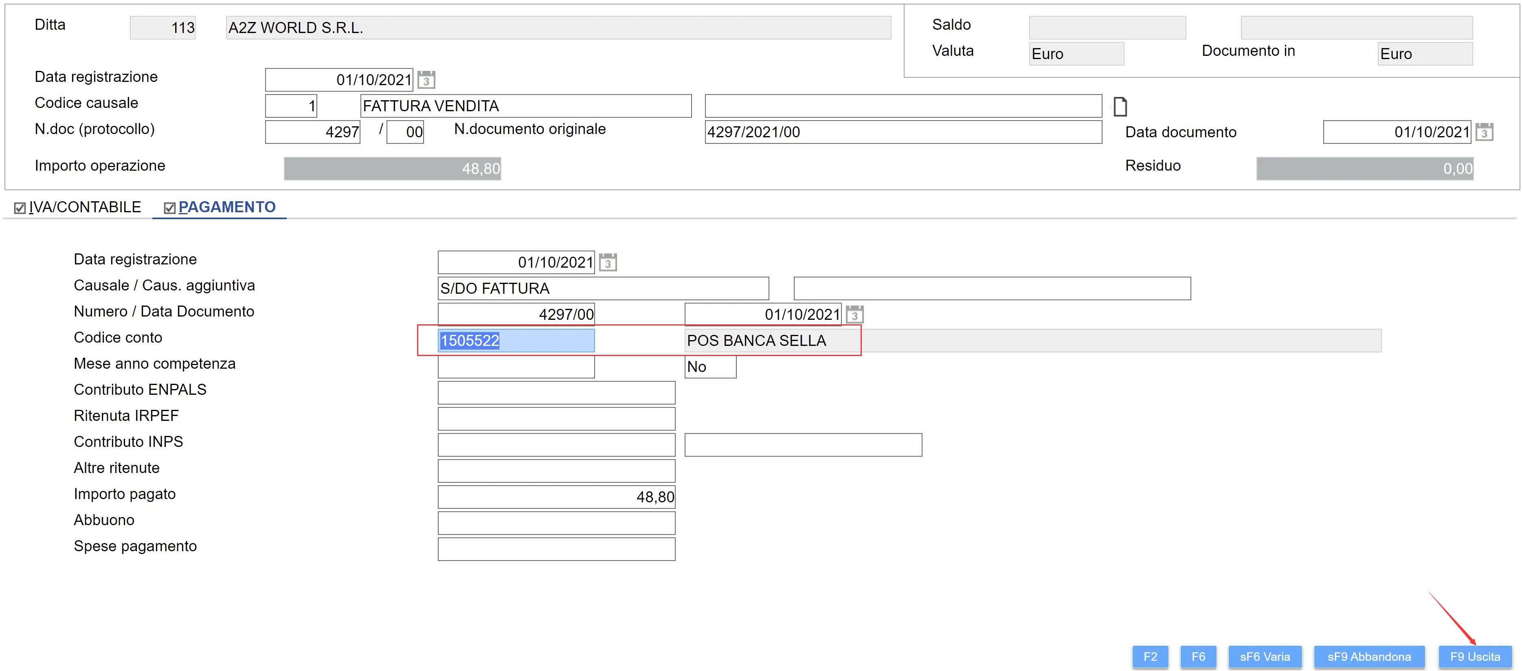Click the Importo pagato field
The height and width of the screenshot is (671, 1522).
556,497
